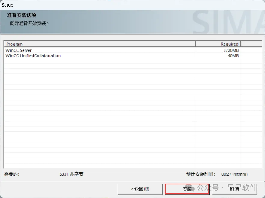Select the 预计安装时间: label
265x198 pixels.
point(200,174)
